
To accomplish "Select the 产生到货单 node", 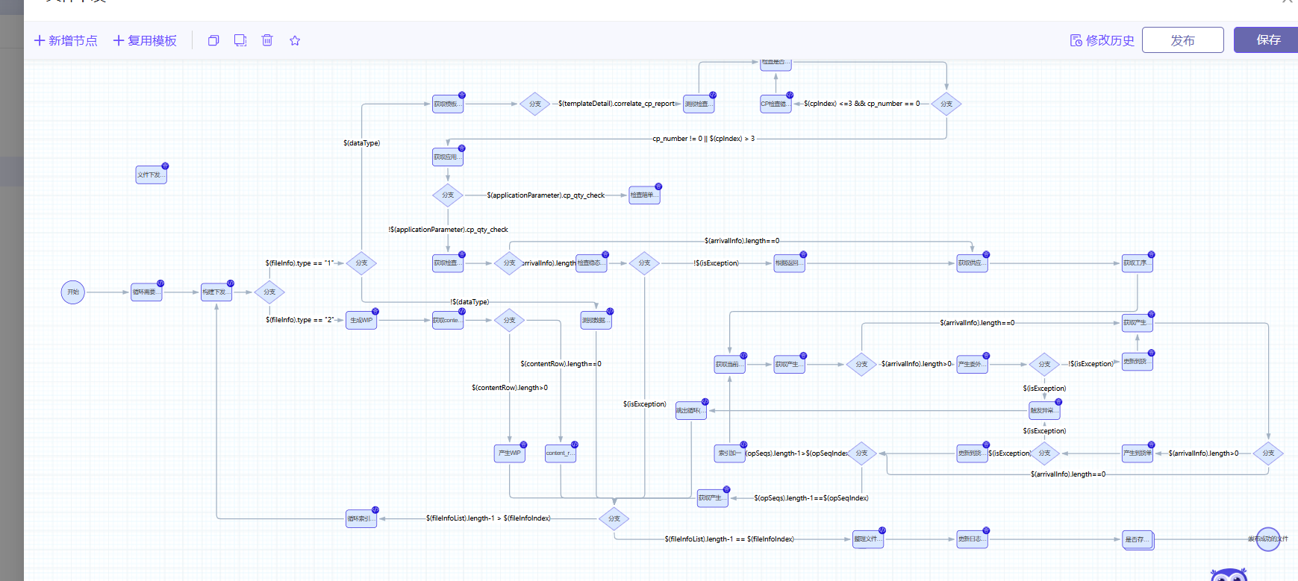I will (x=1138, y=453).
